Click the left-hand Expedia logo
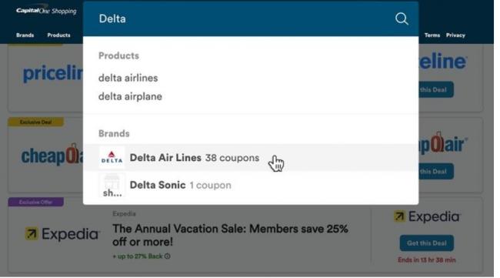Viewport: 500px width, 278px height. pos(62,234)
